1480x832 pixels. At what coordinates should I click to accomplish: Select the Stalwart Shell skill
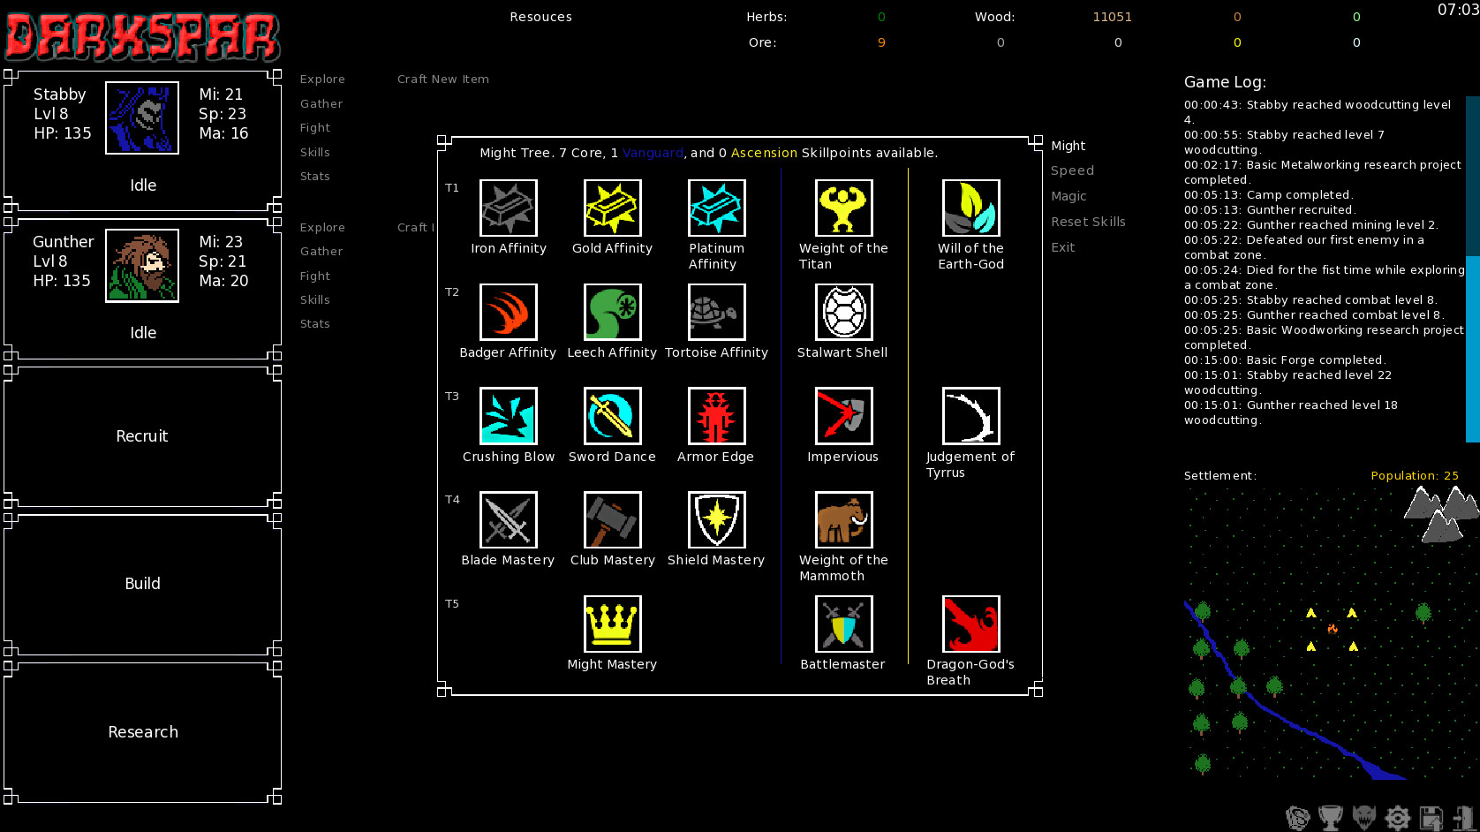842,312
